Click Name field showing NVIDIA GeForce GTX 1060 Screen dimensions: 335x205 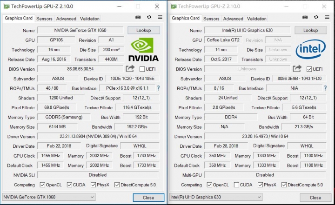(80, 30)
